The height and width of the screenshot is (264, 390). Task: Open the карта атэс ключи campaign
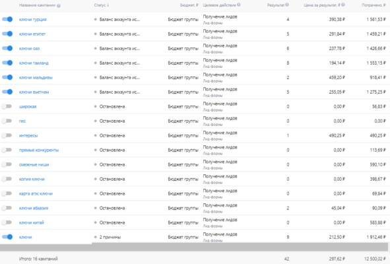point(36,193)
